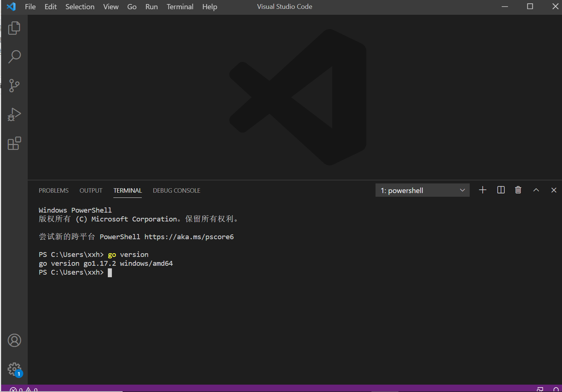Select the TERMINAL tab
Image resolution: width=562 pixels, height=392 pixels.
[127, 190]
